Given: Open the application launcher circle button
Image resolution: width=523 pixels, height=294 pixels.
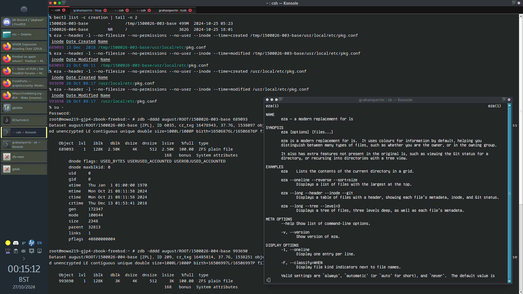Looking at the screenshot, I should [x=24, y=10].
